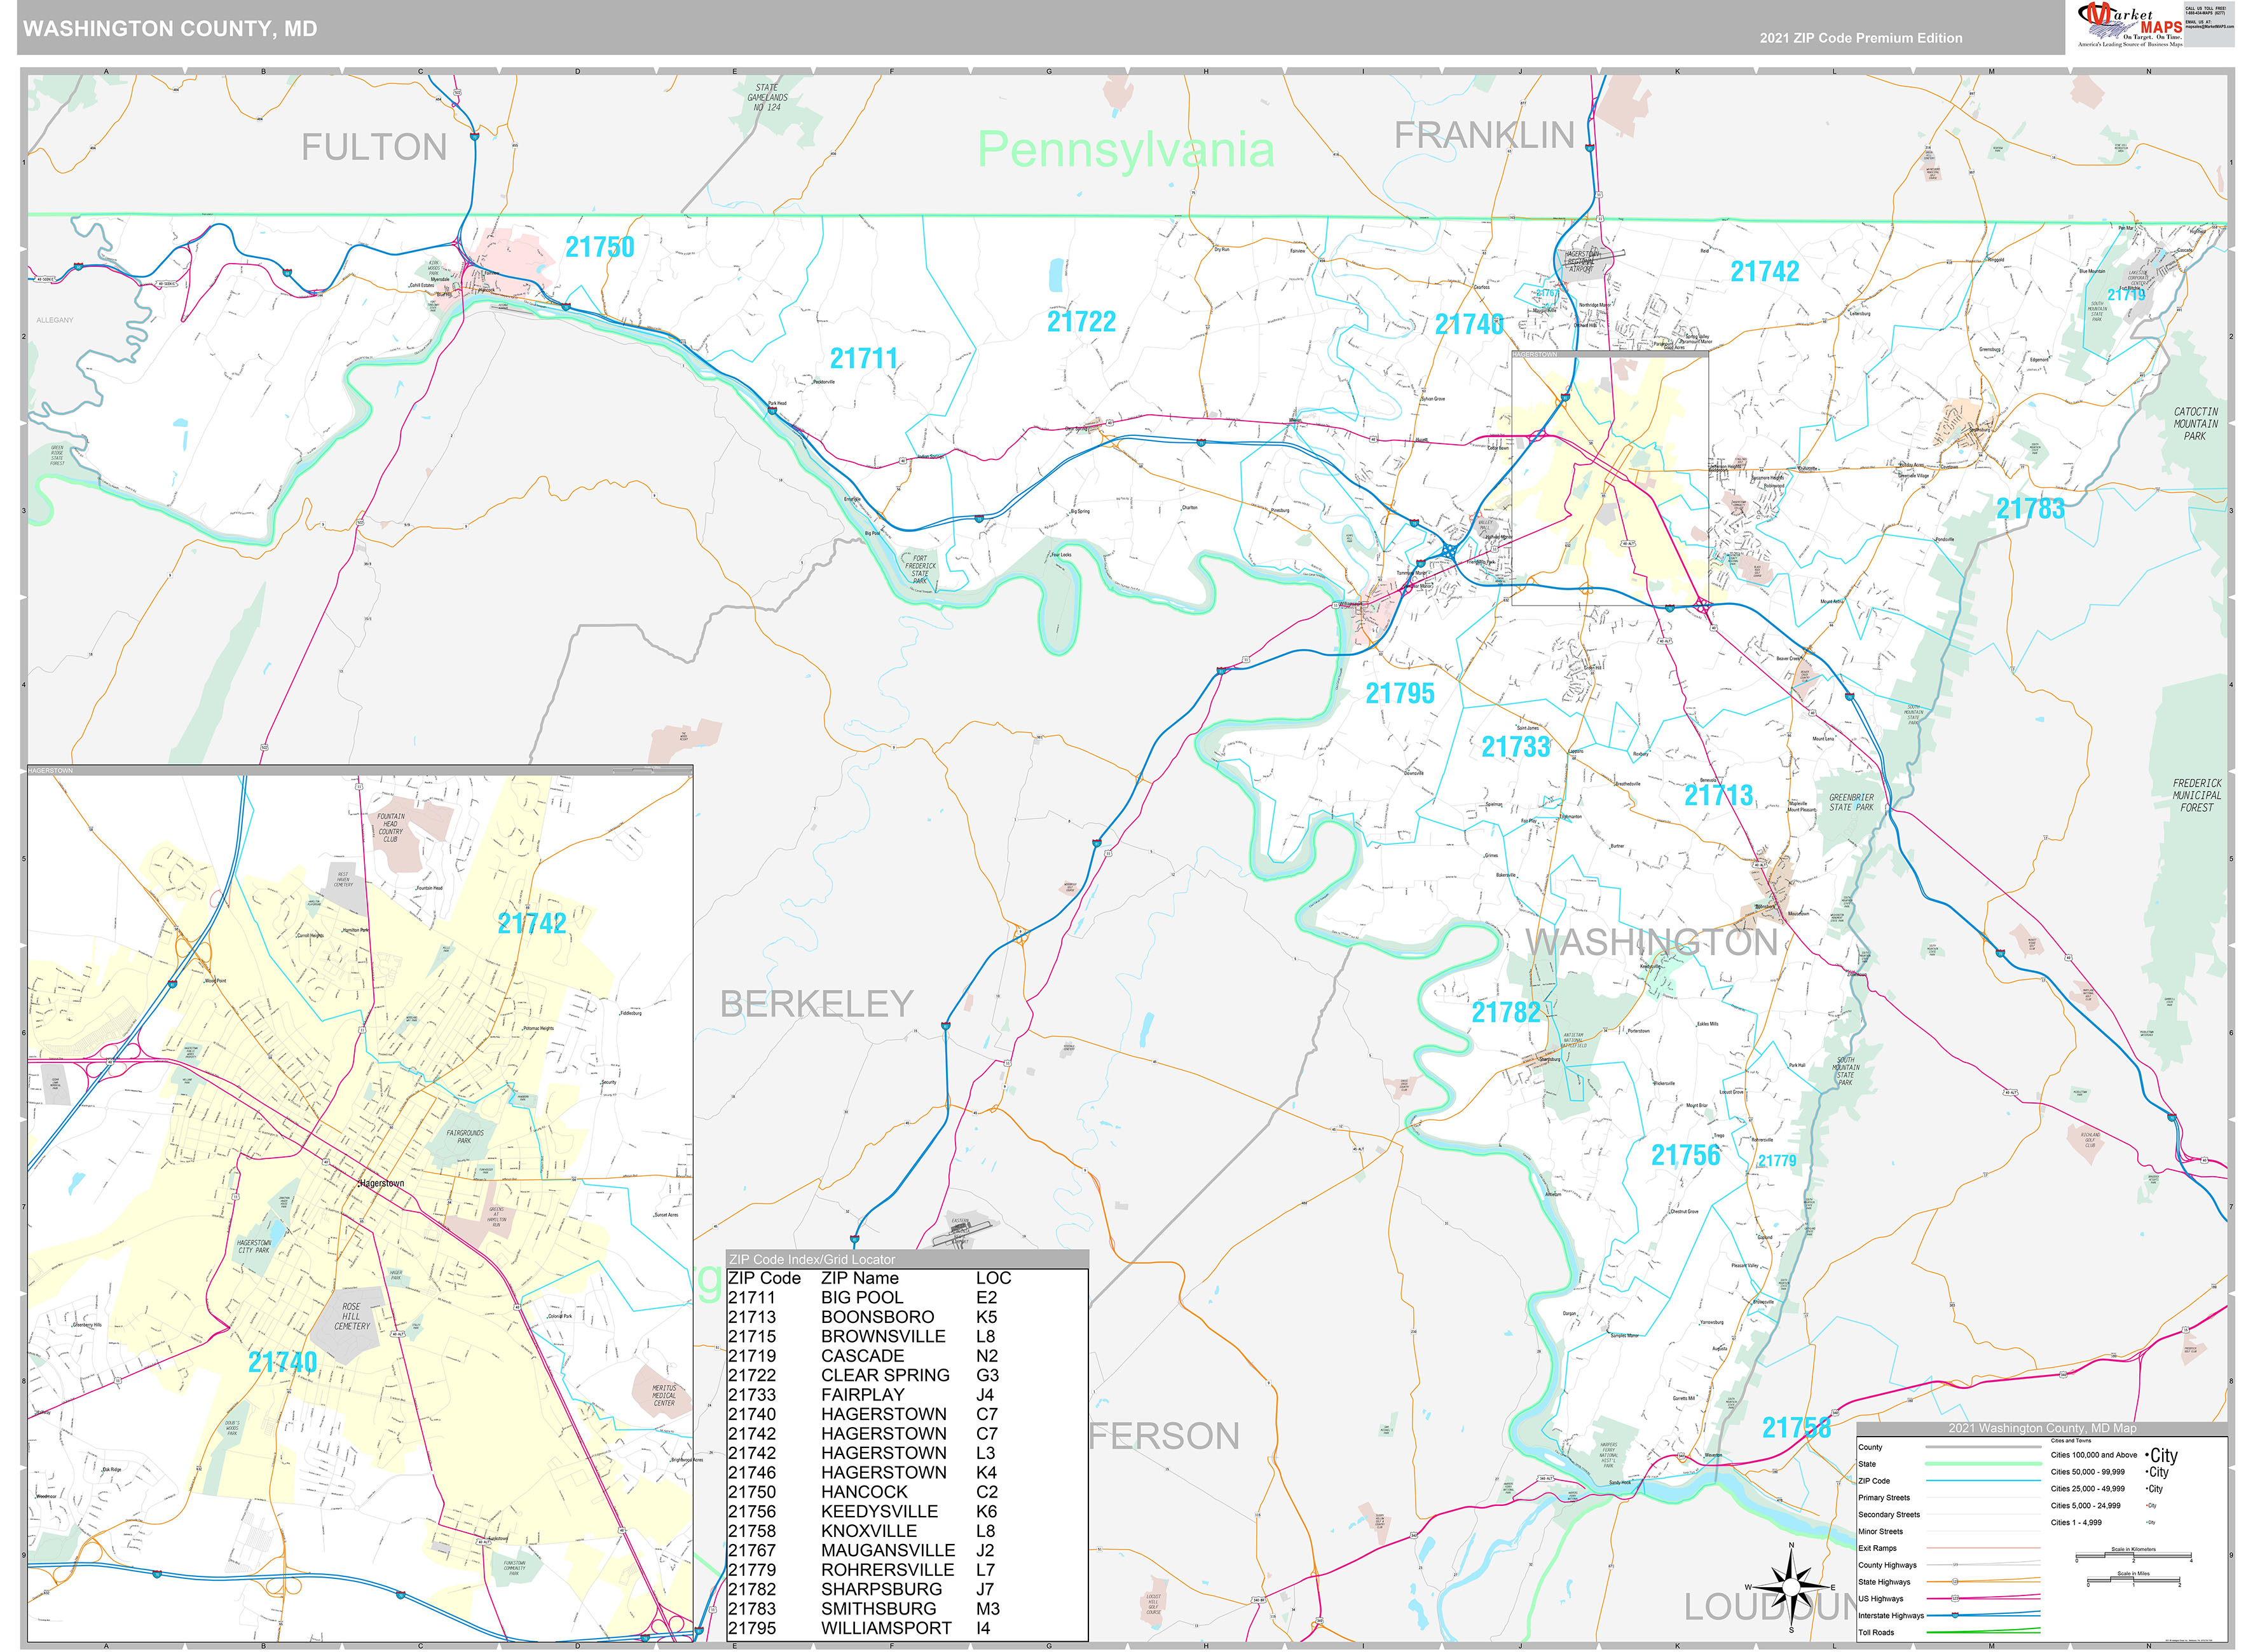This screenshot has width=2246, height=1652.
Task: Click the green State line legend swatch
Action: tap(1984, 1464)
